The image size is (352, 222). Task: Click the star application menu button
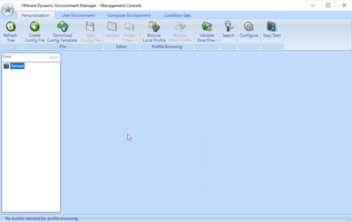click(x=8, y=9)
